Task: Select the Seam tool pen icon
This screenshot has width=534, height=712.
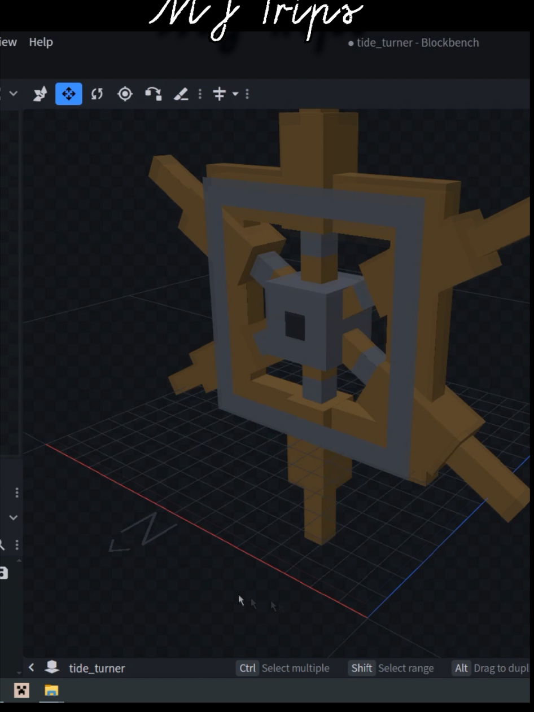Action: (181, 94)
